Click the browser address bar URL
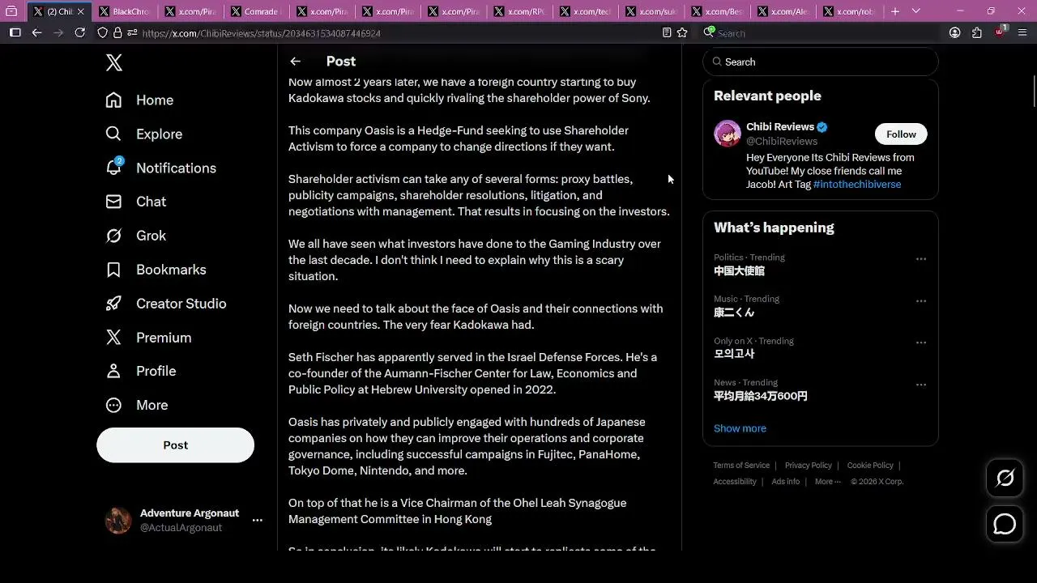The height and width of the screenshot is (583, 1037). 261,33
